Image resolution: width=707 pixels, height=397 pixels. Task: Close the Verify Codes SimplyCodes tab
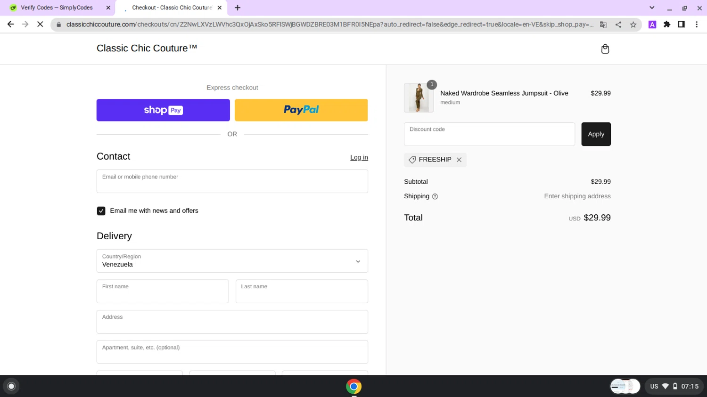[108, 8]
